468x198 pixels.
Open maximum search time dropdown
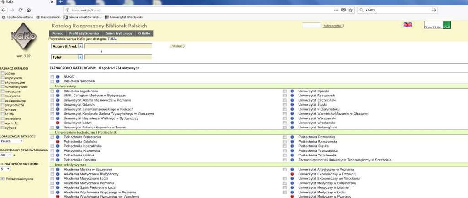tap(6, 155)
